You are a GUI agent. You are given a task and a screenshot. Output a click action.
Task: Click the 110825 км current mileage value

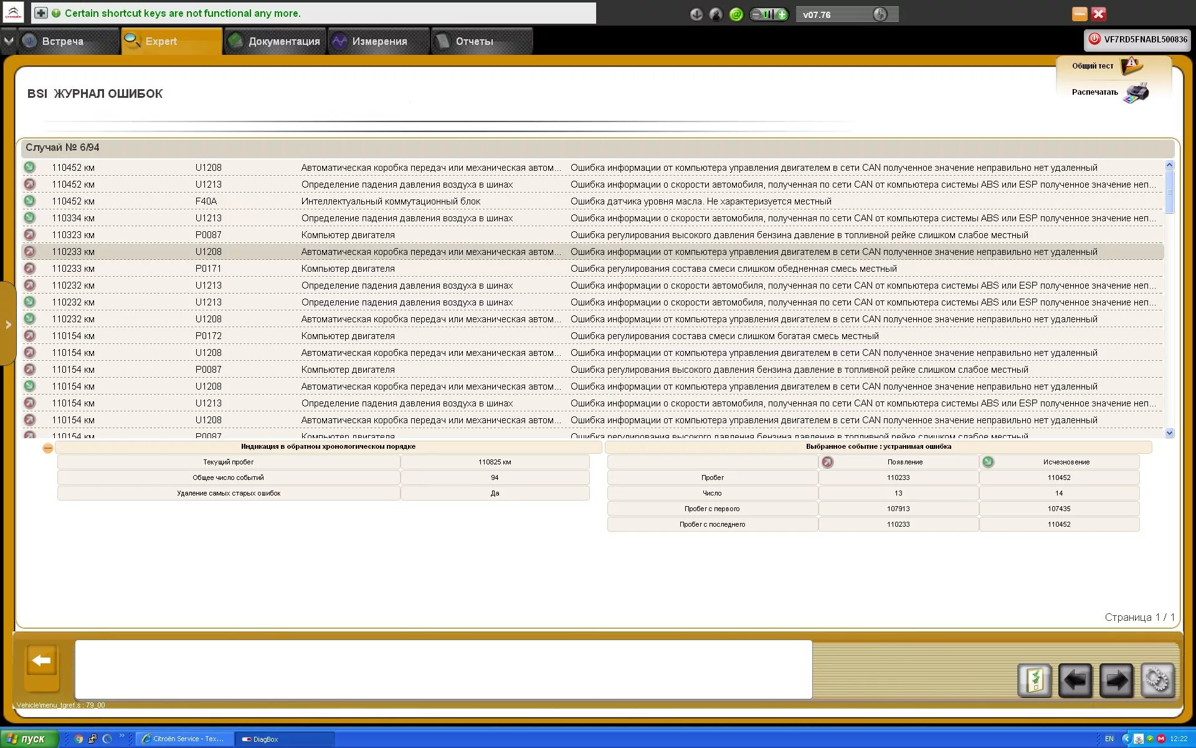[x=495, y=462]
